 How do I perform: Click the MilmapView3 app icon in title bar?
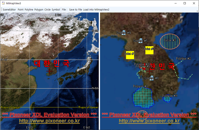pos(3,3)
